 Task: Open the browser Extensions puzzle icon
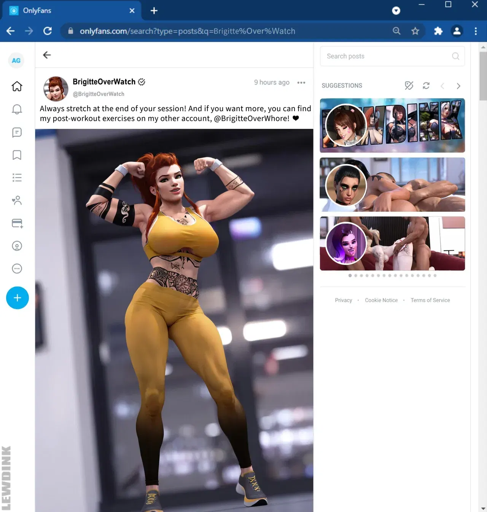point(438,31)
